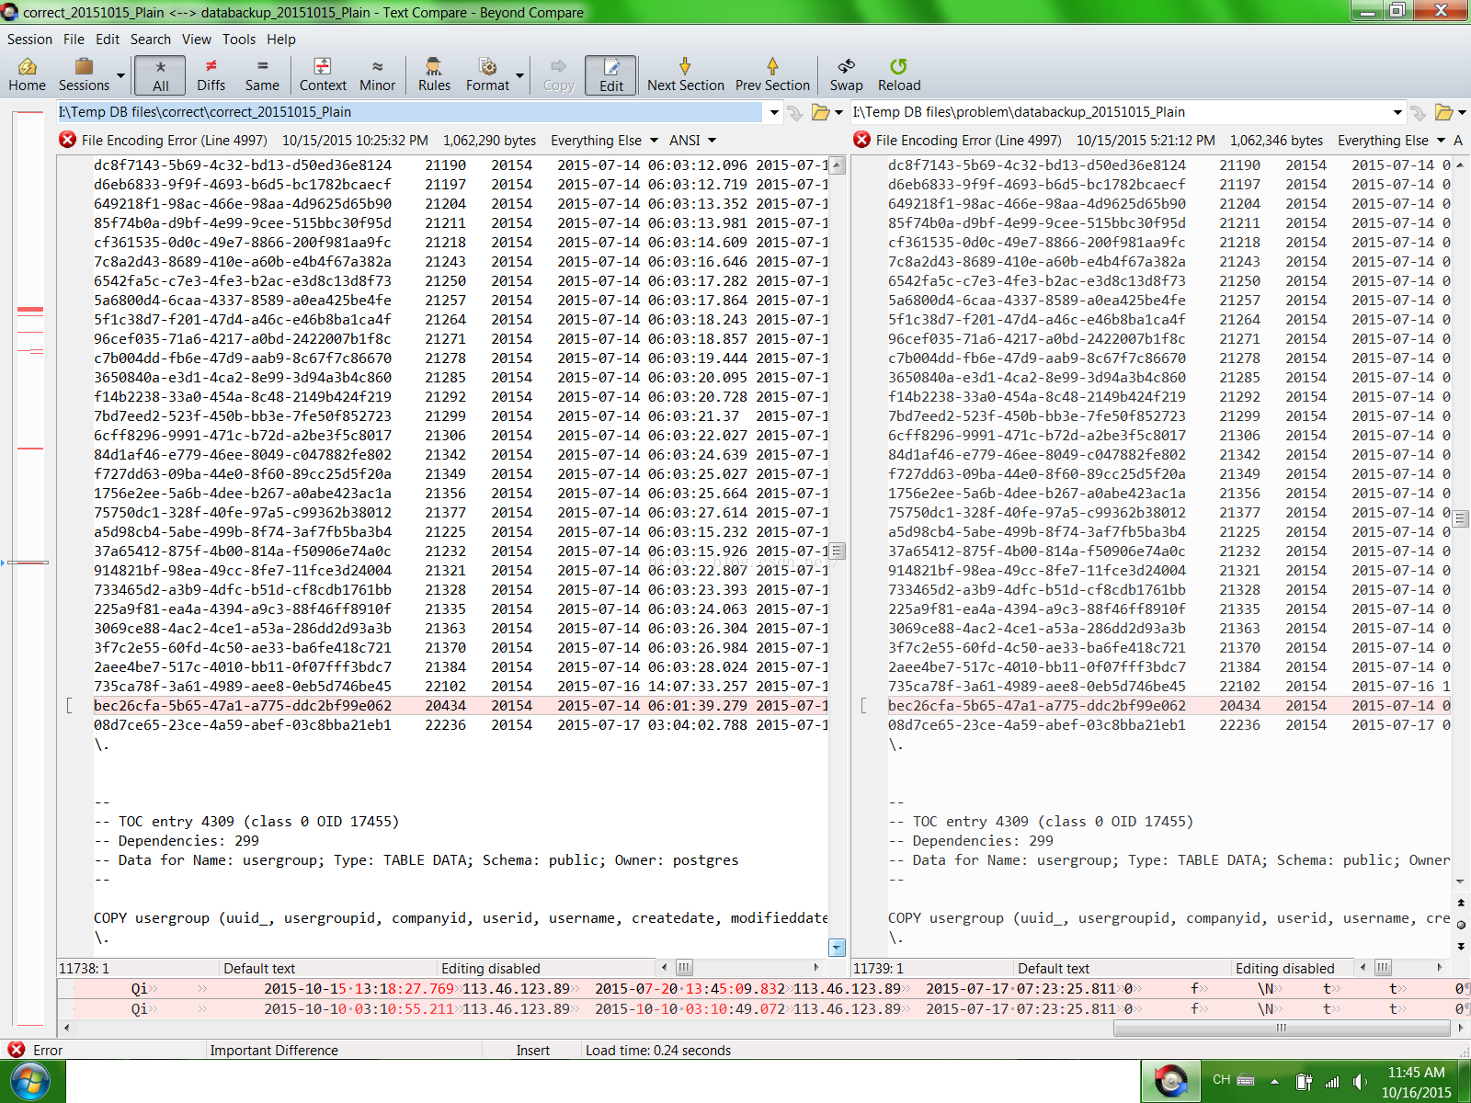
Task: Browse for left file with folder icon
Action: pos(820,112)
